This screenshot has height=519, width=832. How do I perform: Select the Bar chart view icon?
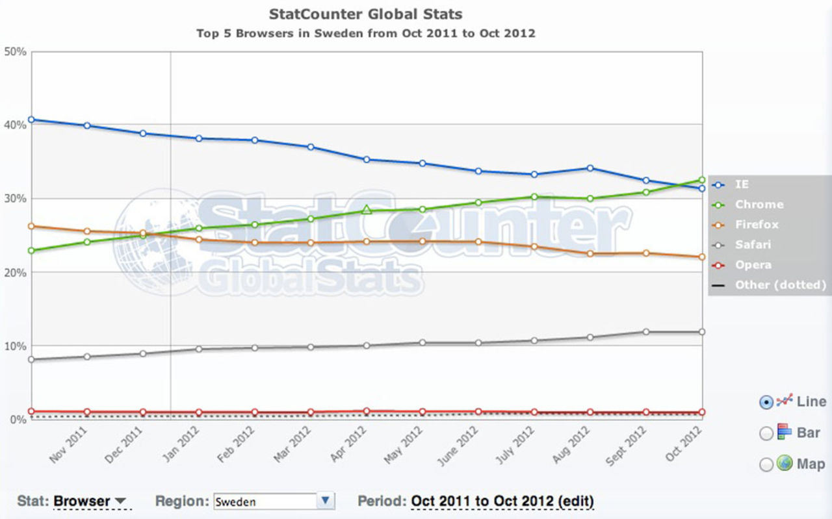tap(783, 433)
